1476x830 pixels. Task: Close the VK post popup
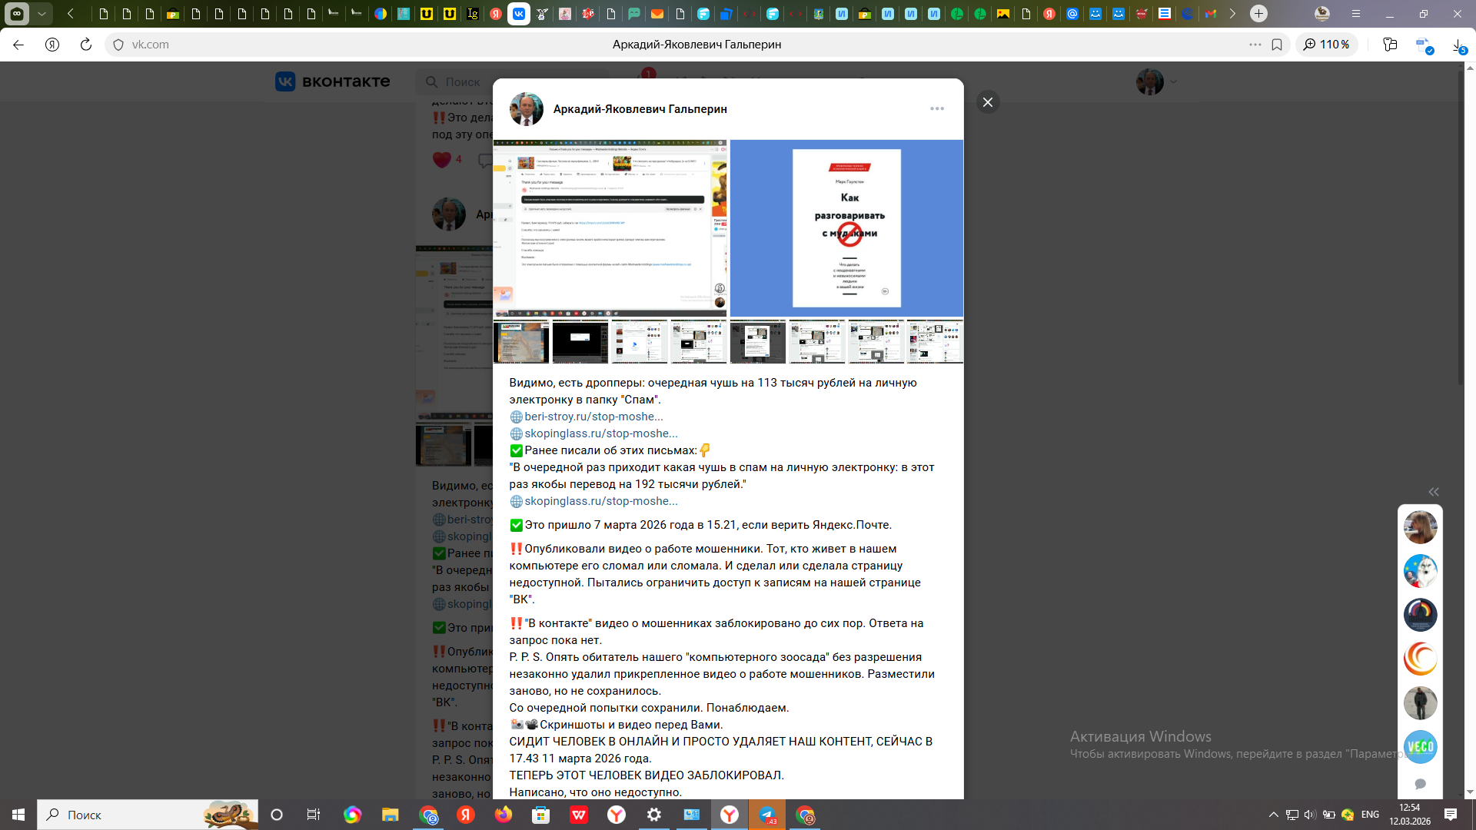pyautogui.click(x=988, y=102)
